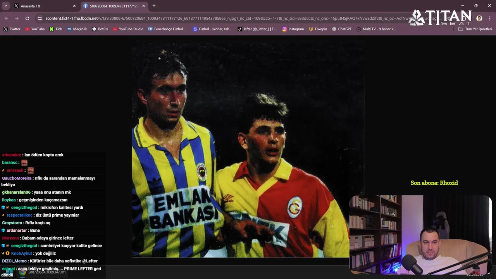Close the 500720684 image tab

point(143,6)
